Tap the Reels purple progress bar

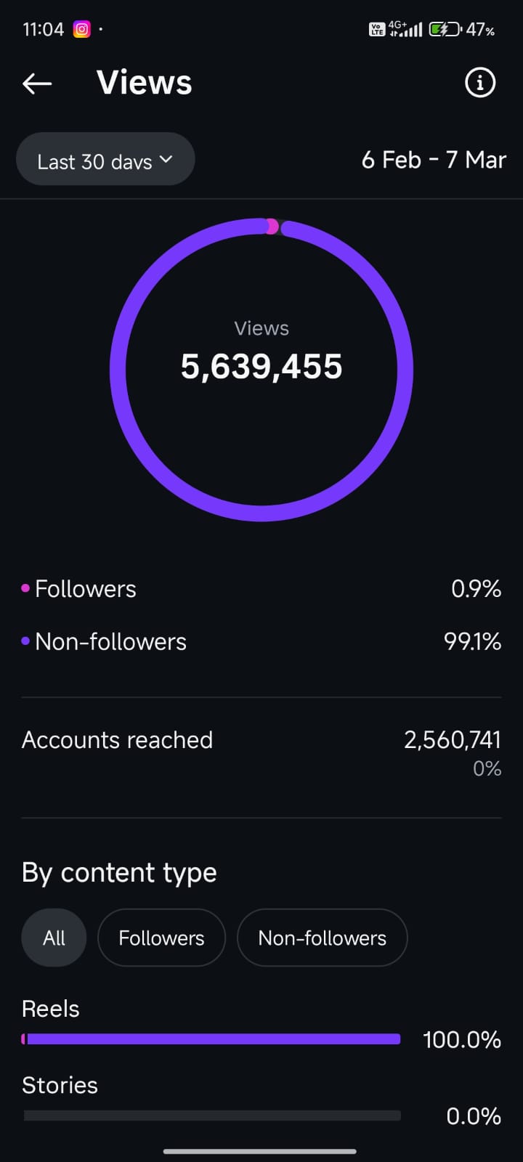pyautogui.click(x=212, y=1039)
